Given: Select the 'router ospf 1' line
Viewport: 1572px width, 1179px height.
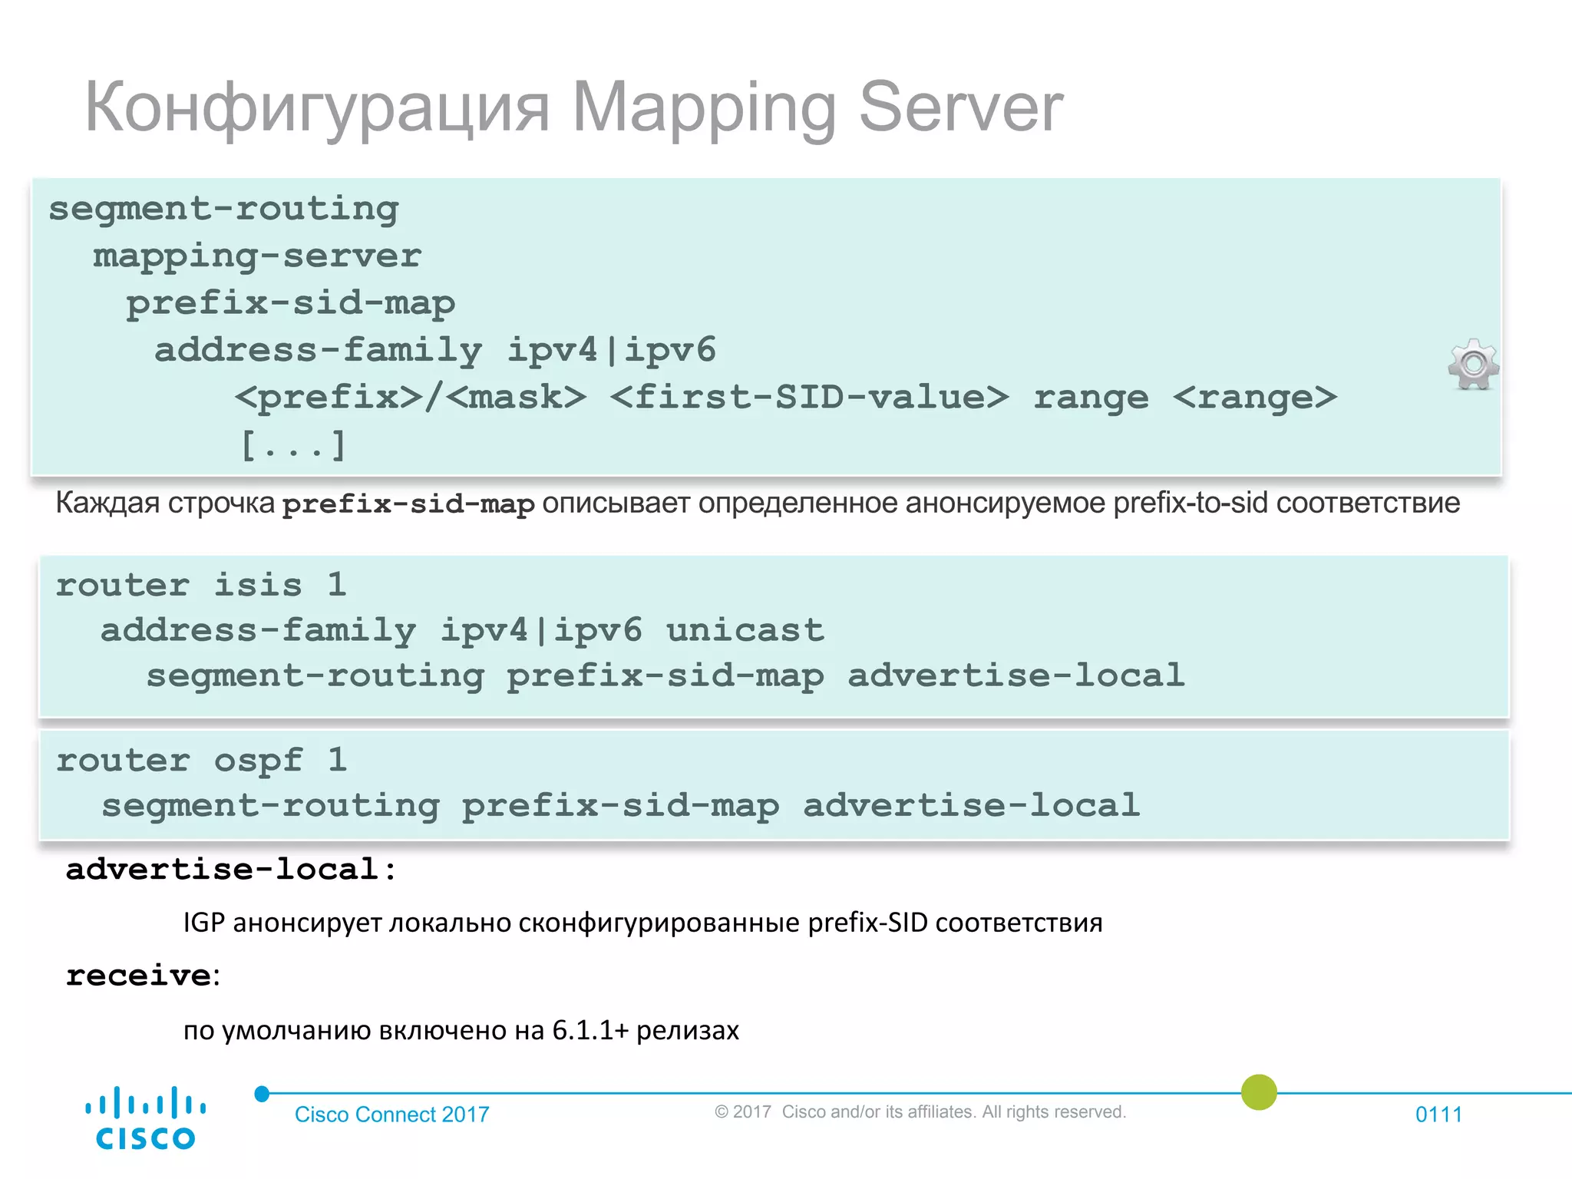Looking at the screenshot, I should [201, 761].
